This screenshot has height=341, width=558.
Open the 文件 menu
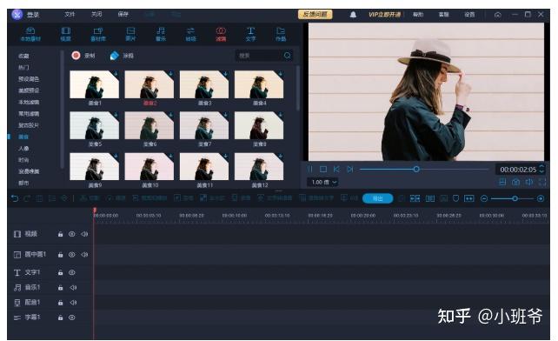[70, 14]
